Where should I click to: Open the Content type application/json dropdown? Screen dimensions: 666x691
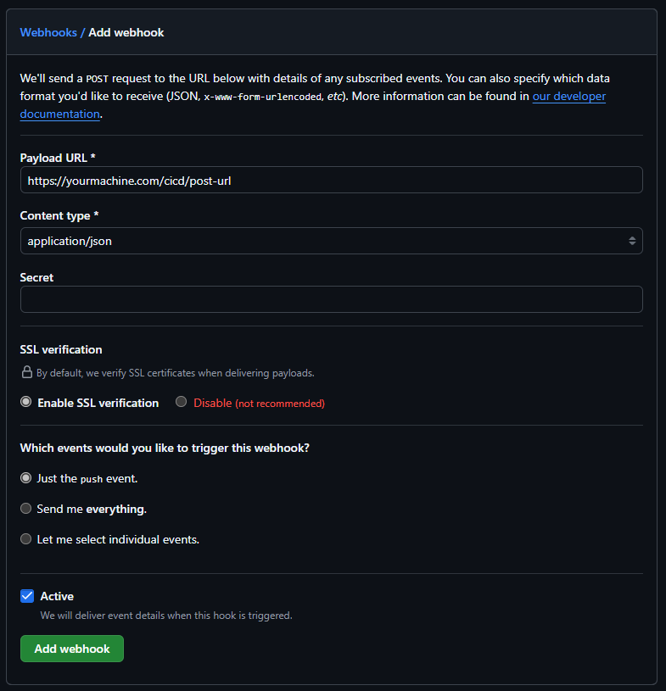(331, 241)
